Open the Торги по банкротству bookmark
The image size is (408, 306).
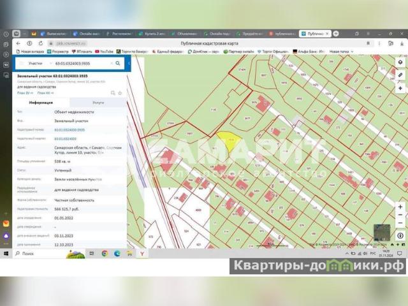point(132,52)
